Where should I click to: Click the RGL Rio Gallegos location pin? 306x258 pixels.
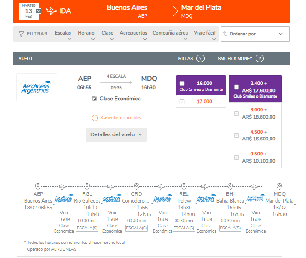pyautogui.click(x=87, y=186)
